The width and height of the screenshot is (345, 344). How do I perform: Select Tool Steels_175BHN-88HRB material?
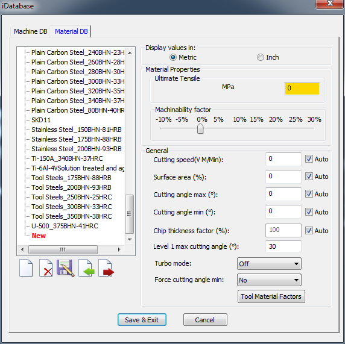[x=72, y=178]
